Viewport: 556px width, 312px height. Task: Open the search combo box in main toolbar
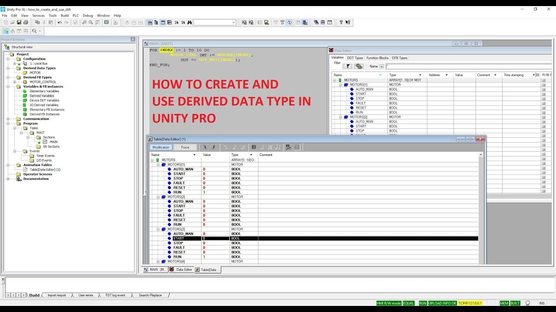234,23
